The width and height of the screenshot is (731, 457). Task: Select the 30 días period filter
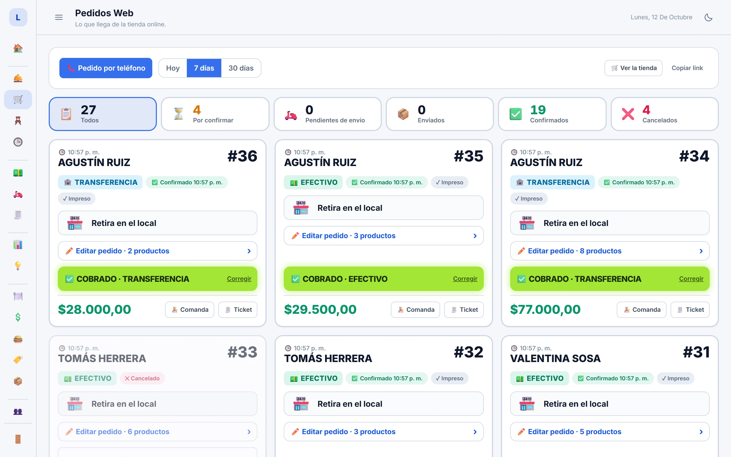241,68
